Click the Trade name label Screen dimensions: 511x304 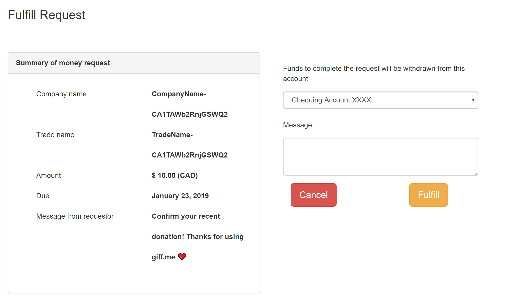pyautogui.click(x=55, y=135)
